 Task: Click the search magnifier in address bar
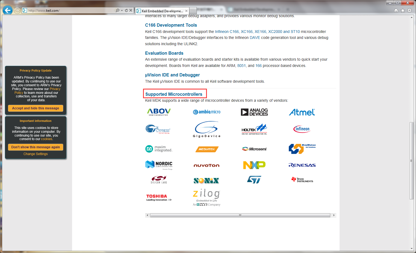pyautogui.click(x=118, y=10)
